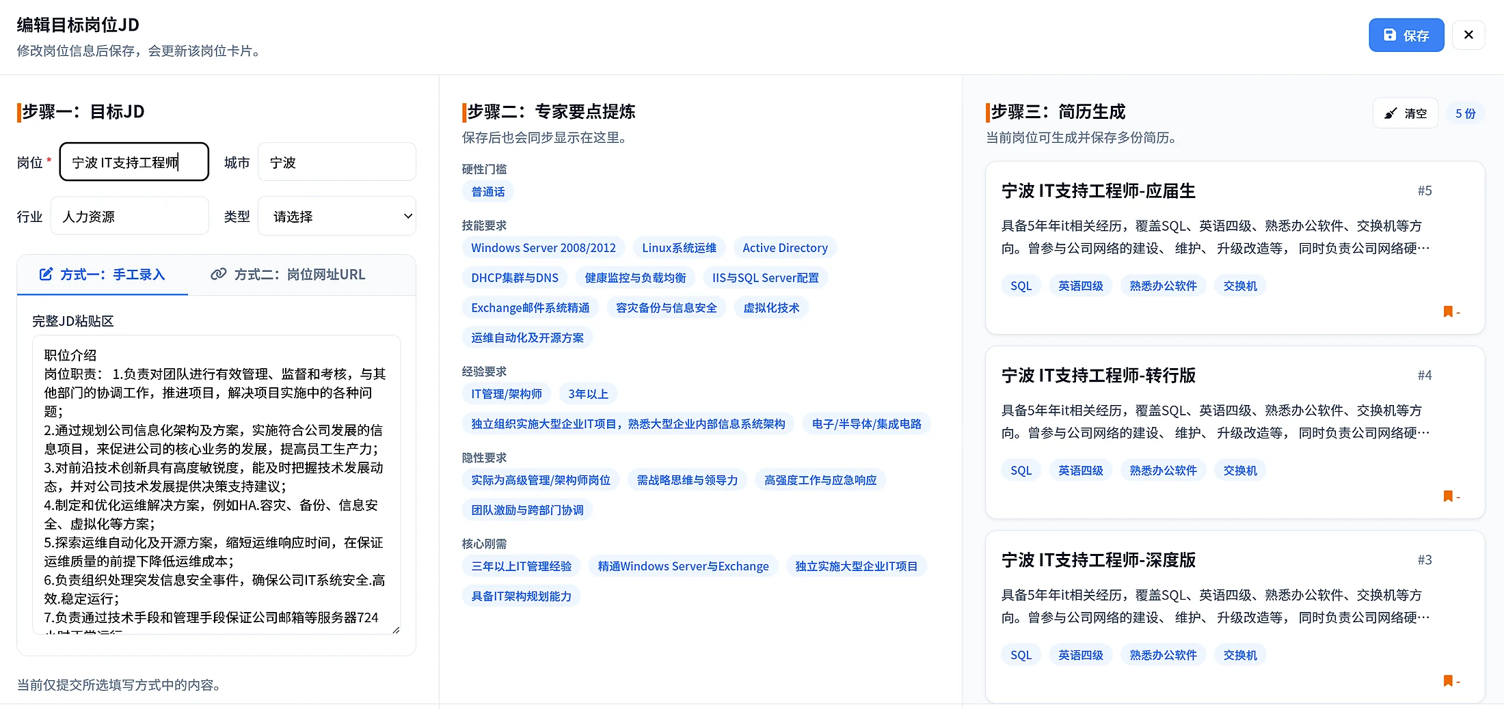Click the 需战略思维与领导力 tag
The height and width of the screenshot is (709, 1504).
687,479
